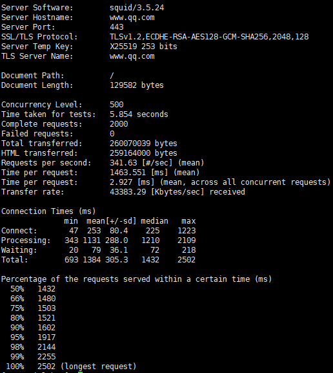
Task: Click the Connection Times (ms) heading
Action: click(x=48, y=211)
